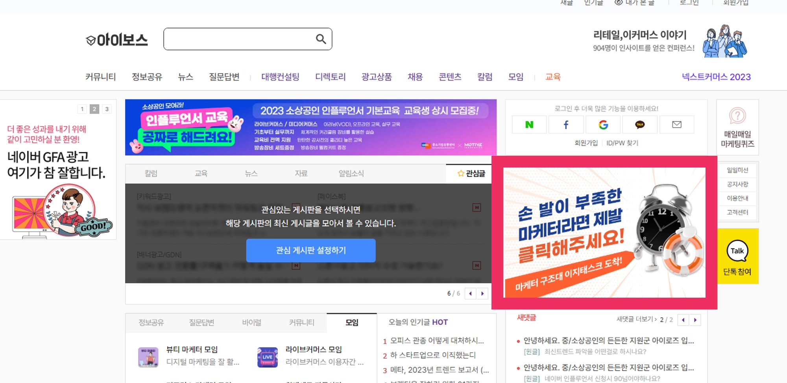787x383 pixels.
Task: Log in with the Facebook icon
Action: click(x=566, y=125)
